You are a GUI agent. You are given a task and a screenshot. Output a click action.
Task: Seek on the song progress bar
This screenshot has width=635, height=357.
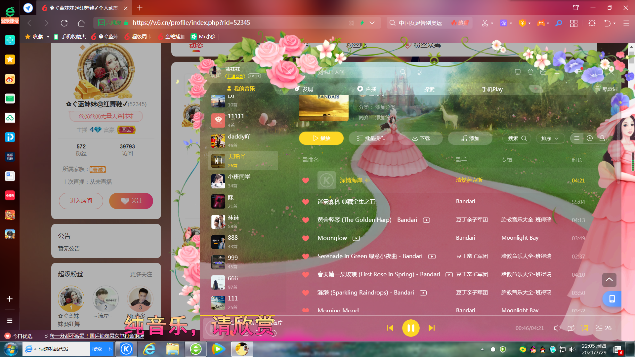point(410,315)
